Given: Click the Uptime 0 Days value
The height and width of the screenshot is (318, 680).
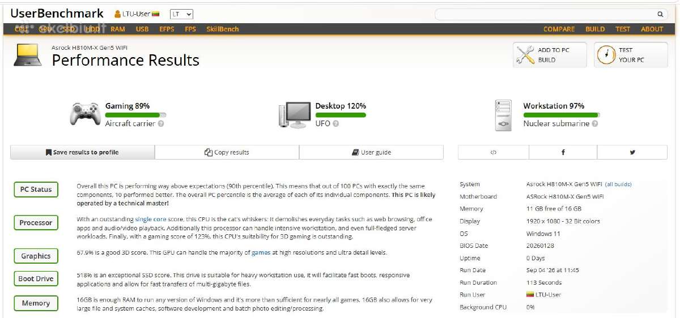Looking at the screenshot, I should click(535, 258).
